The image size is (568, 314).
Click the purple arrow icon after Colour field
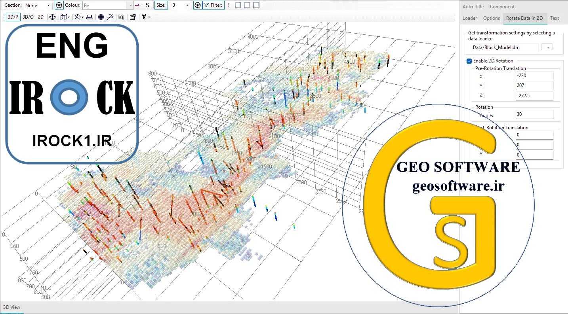click(137, 5)
